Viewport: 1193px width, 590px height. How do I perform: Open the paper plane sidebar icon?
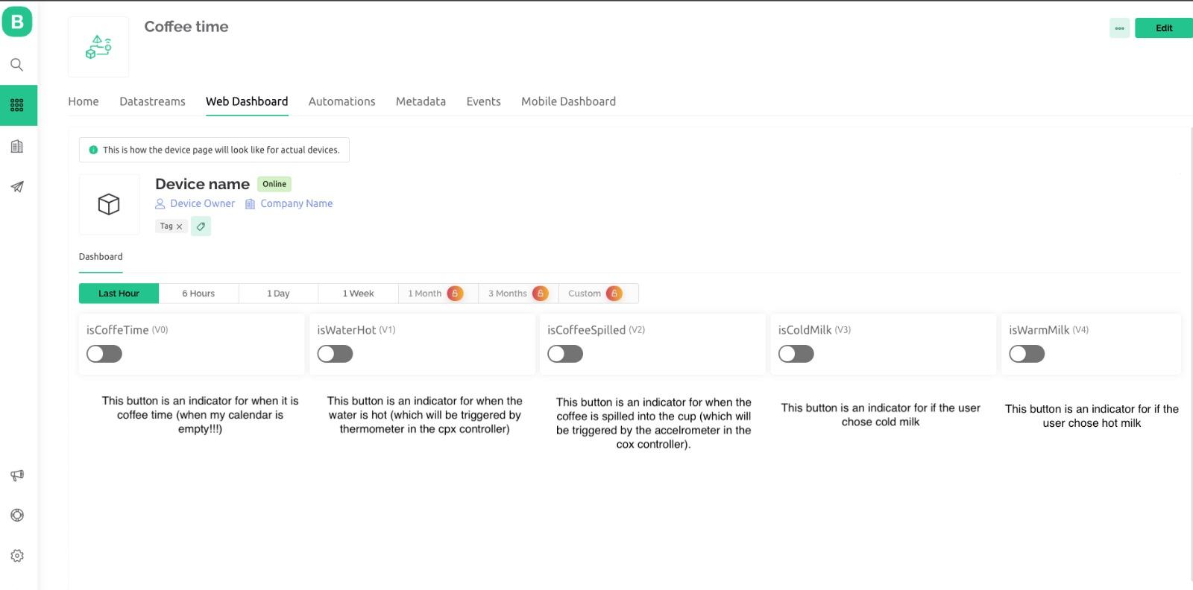pyautogui.click(x=17, y=187)
